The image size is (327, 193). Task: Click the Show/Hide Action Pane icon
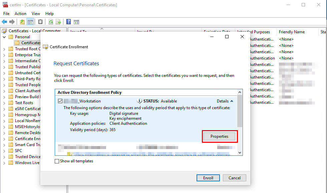76,22
